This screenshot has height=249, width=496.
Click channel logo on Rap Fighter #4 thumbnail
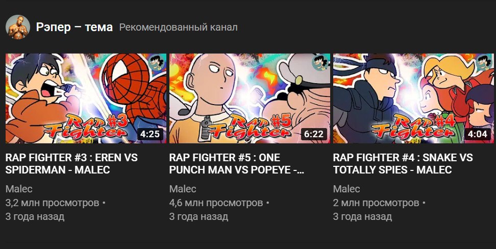point(484,63)
